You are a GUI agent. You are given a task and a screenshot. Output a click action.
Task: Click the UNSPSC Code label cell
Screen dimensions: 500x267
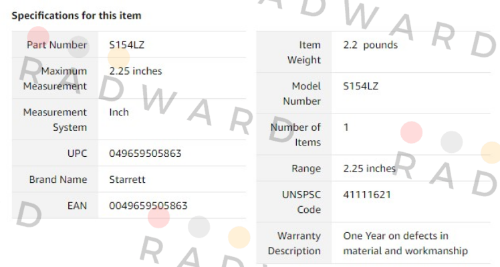(x=294, y=202)
